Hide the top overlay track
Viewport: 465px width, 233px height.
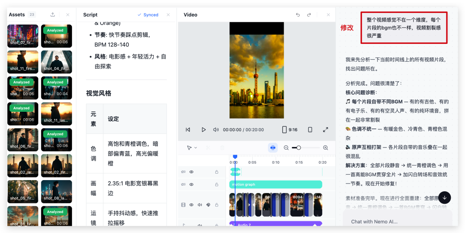tap(192, 172)
